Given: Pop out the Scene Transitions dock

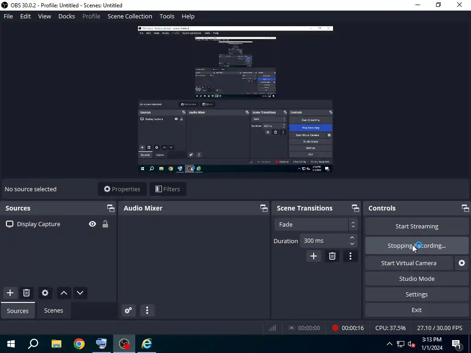Looking at the screenshot, I should tap(356, 208).
